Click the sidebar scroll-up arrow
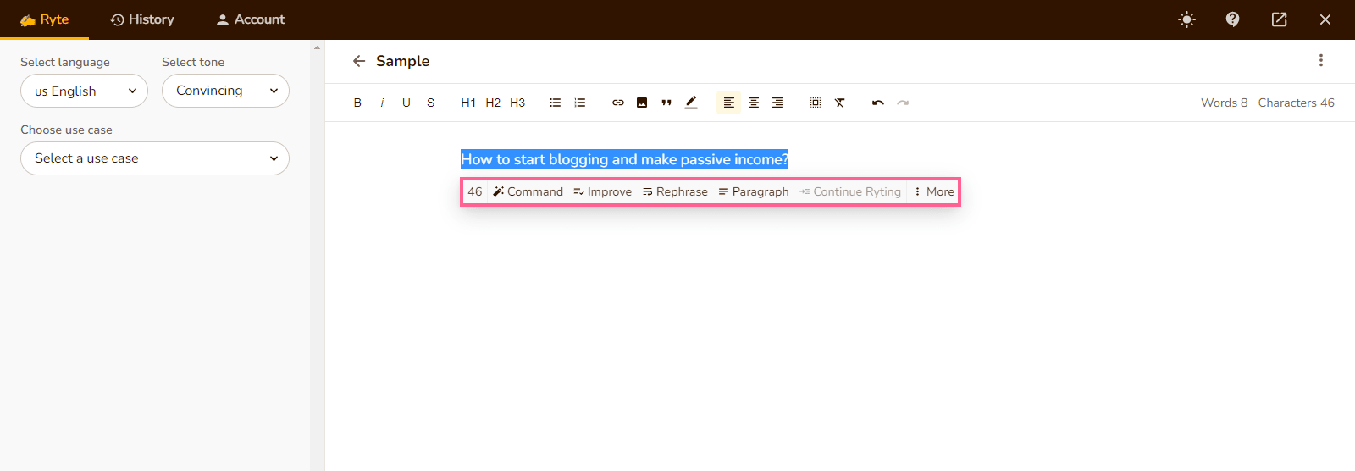This screenshot has height=471, width=1355. [317, 47]
